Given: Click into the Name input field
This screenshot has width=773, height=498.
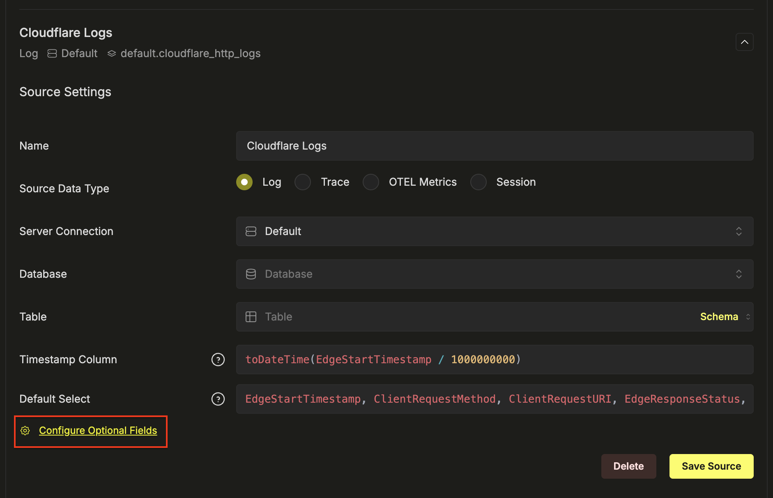Looking at the screenshot, I should [494, 146].
